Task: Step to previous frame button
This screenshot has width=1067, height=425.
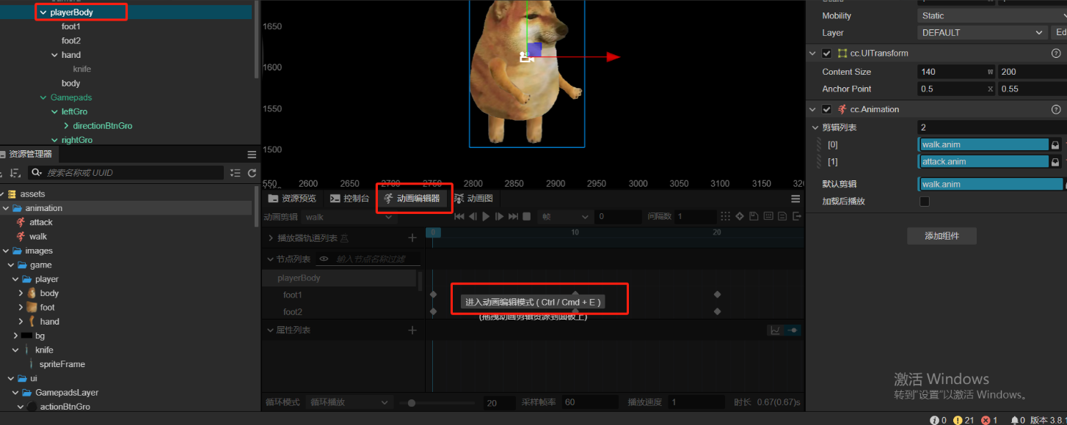Action: tap(473, 217)
